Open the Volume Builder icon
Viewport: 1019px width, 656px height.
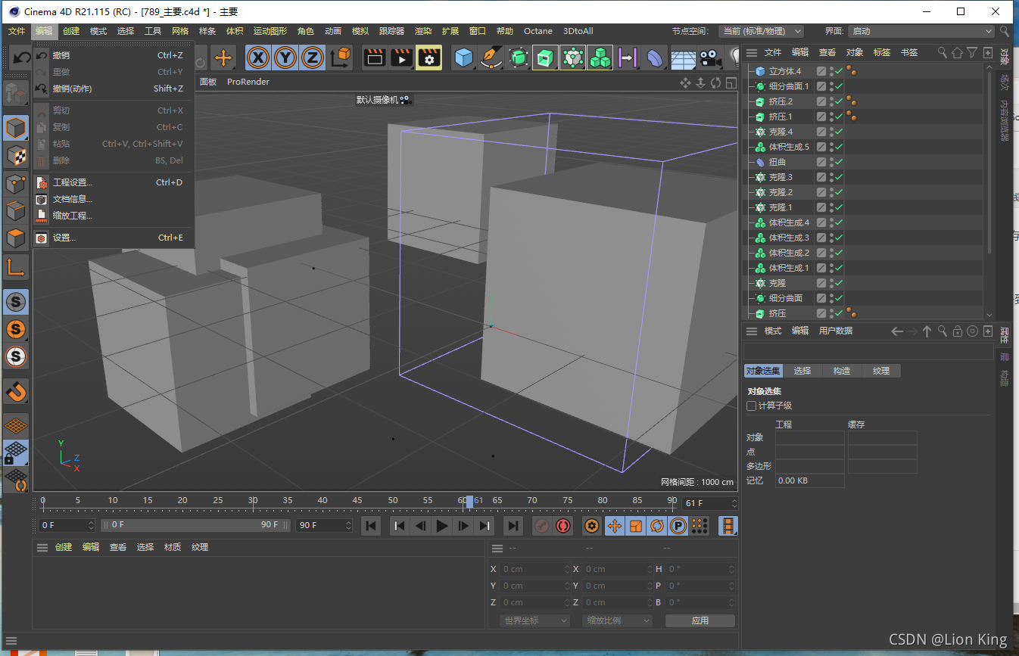tap(600, 57)
